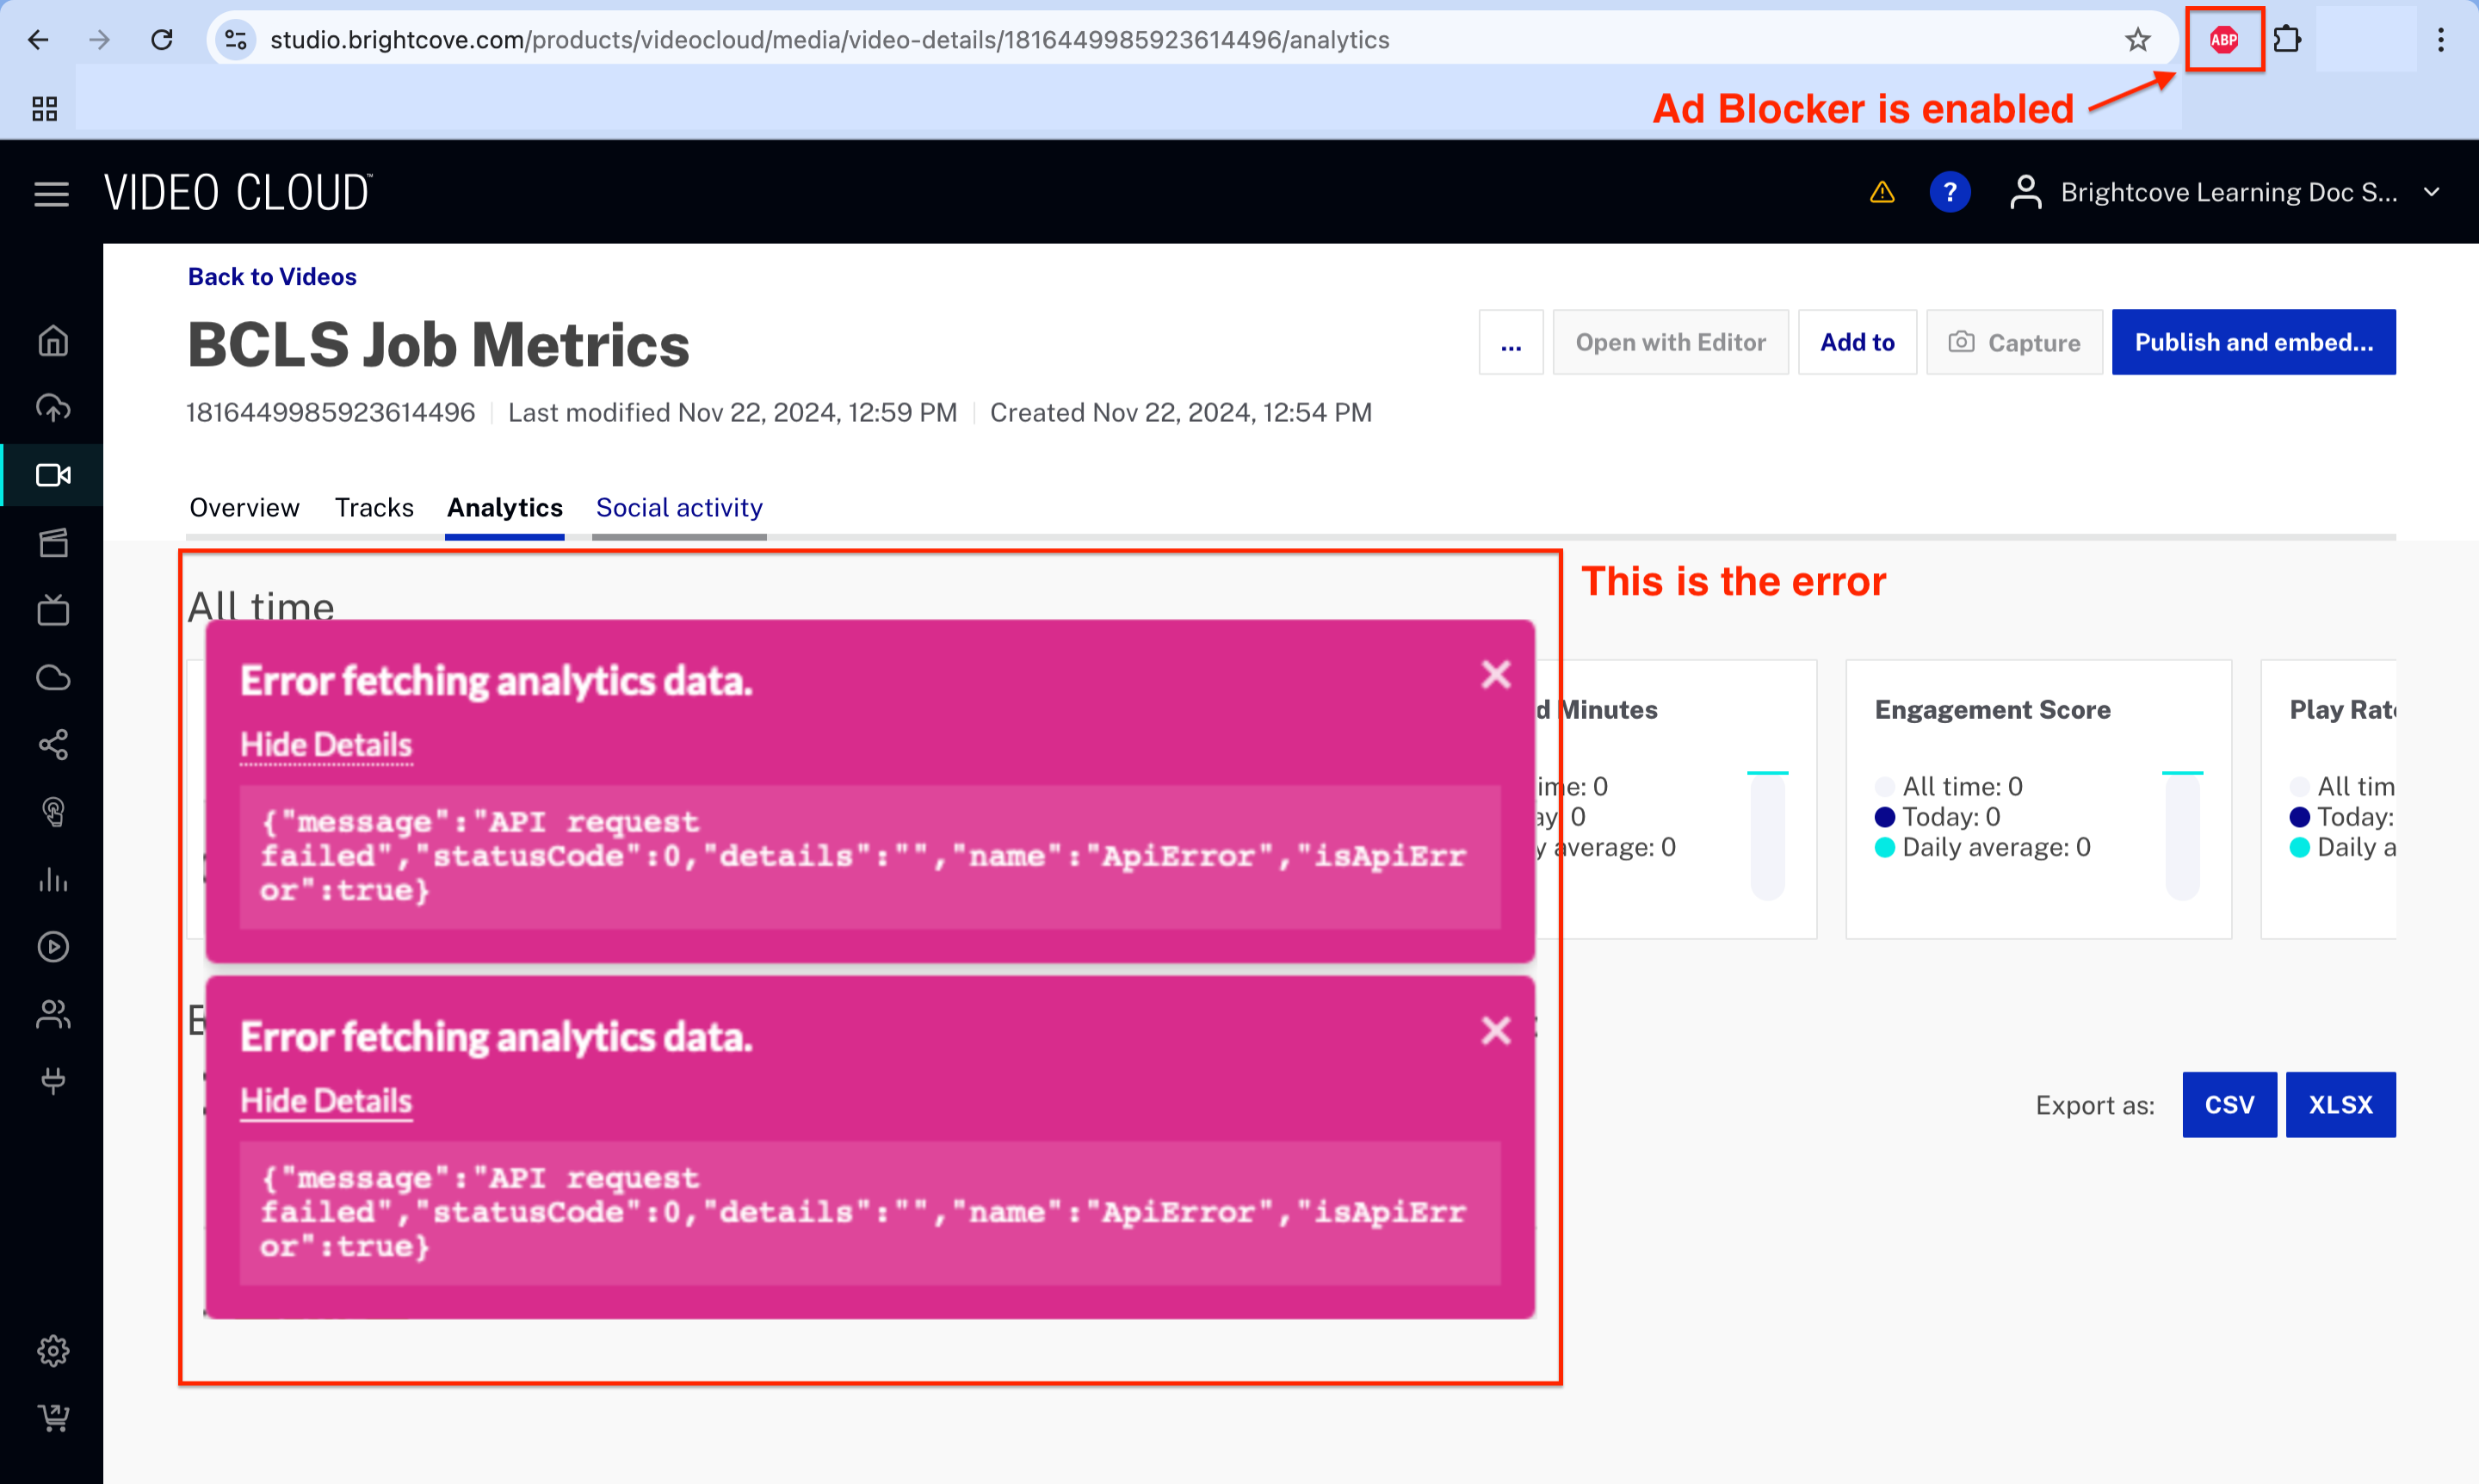This screenshot has width=2479, height=1484.
Task: Toggle the Ad Blocker extension icon
Action: [x=2222, y=37]
